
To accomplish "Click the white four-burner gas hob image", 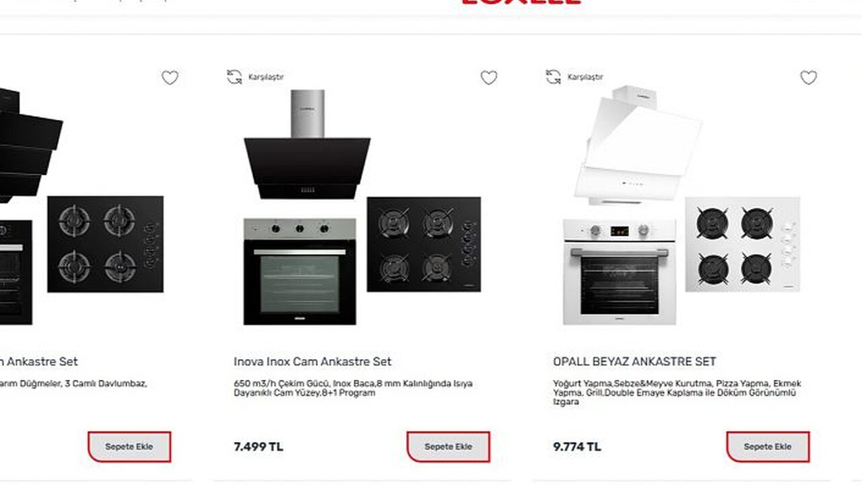I will (x=743, y=245).
